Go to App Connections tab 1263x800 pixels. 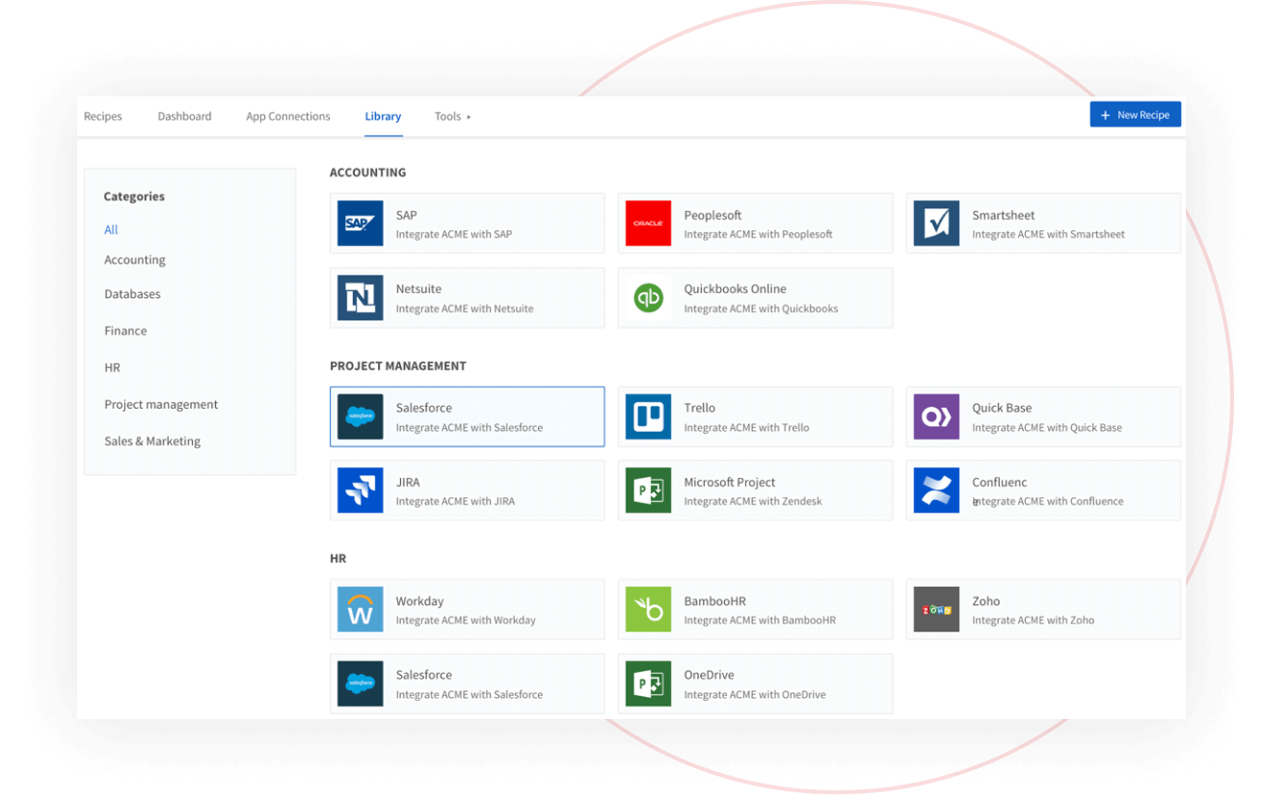pyautogui.click(x=288, y=117)
